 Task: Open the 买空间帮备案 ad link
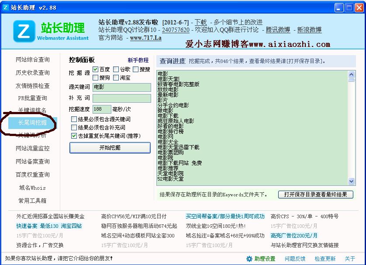tap(225, 216)
